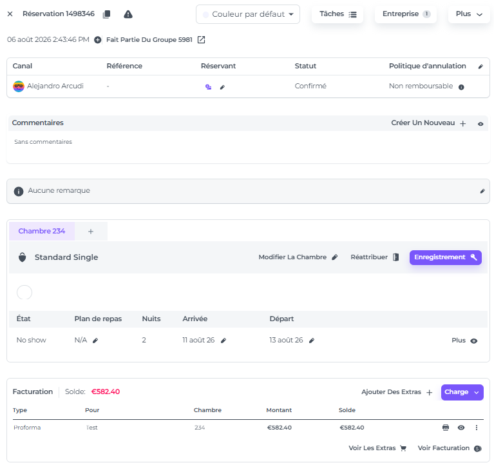Screen dimensions: 494x465
Task: Expand the Plus menu at top
Action: coord(469,14)
